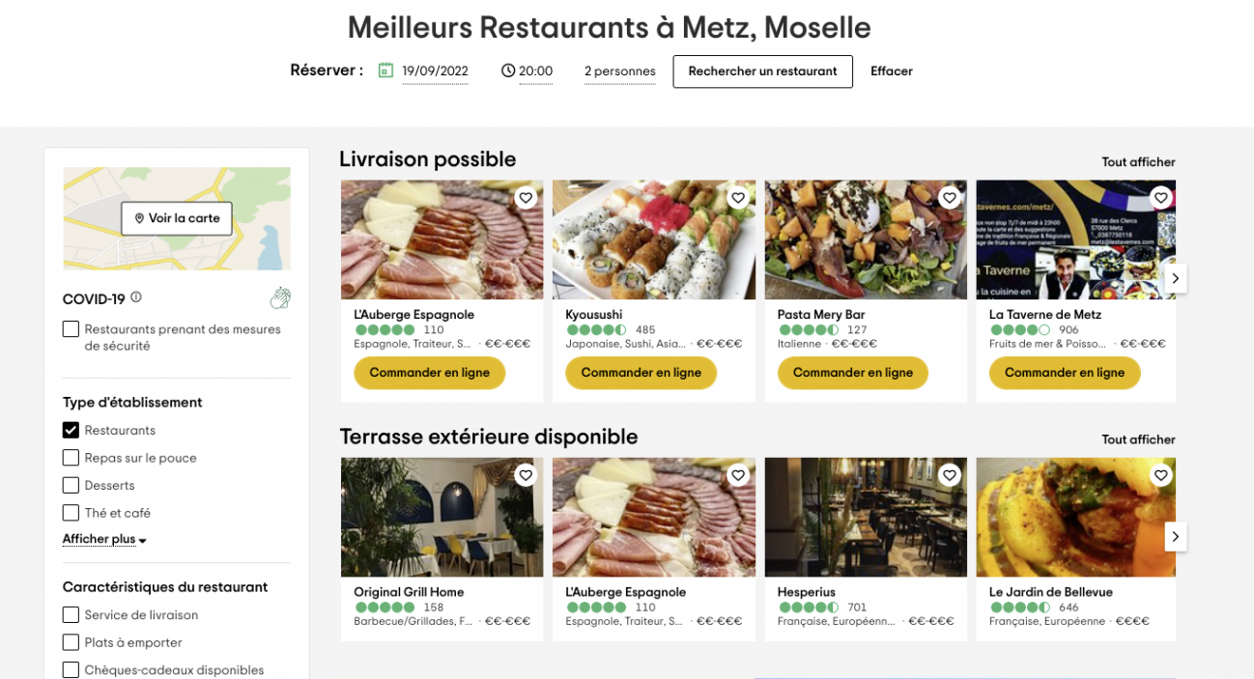Favorite Le Jardin de Bellevue heart icon
The width and height of the screenshot is (1254, 679).
[1161, 475]
